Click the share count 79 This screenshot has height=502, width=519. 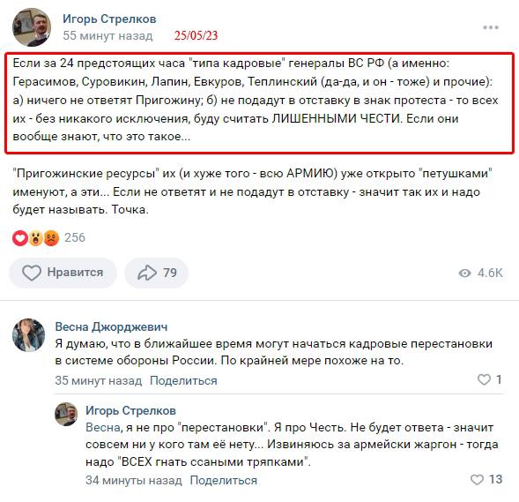point(170,273)
